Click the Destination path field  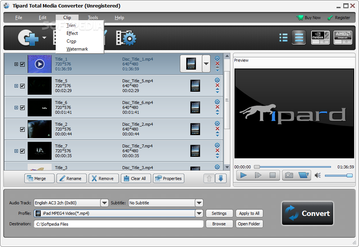click(119, 224)
